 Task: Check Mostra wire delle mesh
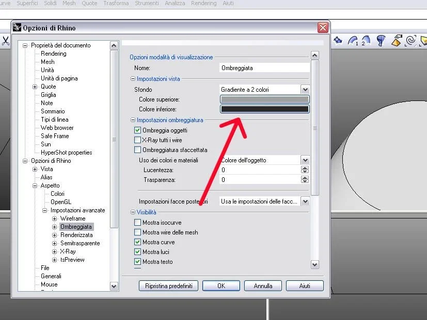(x=137, y=232)
